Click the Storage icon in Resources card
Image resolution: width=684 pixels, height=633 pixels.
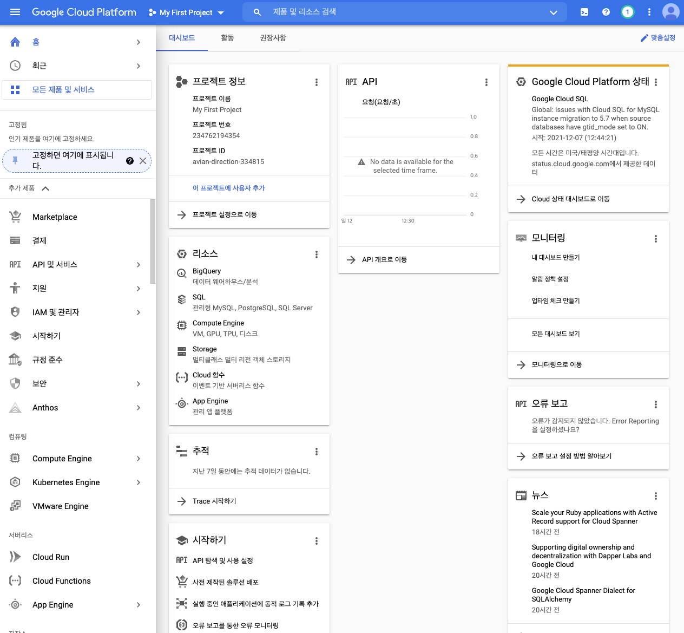(x=182, y=351)
